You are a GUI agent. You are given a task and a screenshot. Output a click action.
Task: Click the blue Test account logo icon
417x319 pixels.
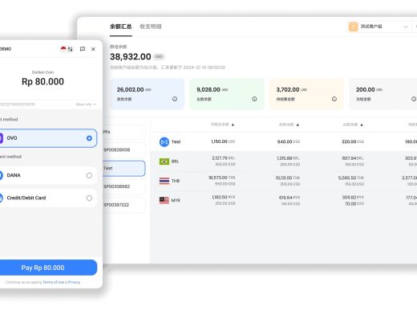coord(164,141)
